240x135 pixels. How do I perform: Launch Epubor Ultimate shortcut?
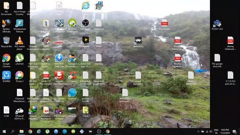(6, 23)
